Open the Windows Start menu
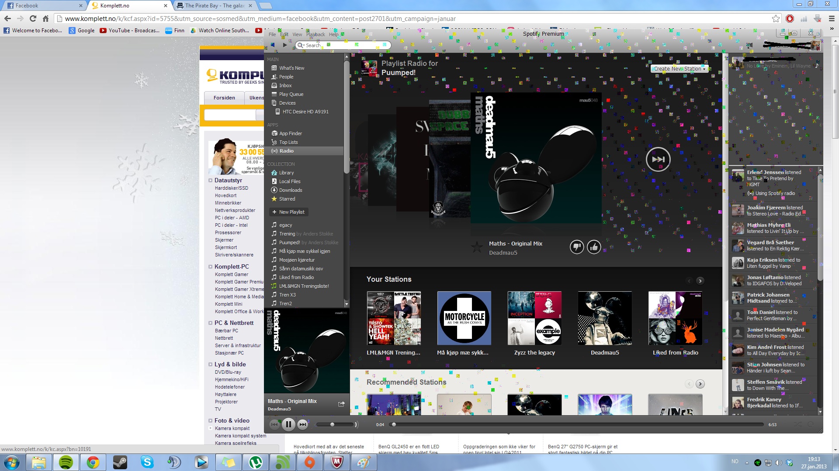The image size is (839, 471). [12, 462]
